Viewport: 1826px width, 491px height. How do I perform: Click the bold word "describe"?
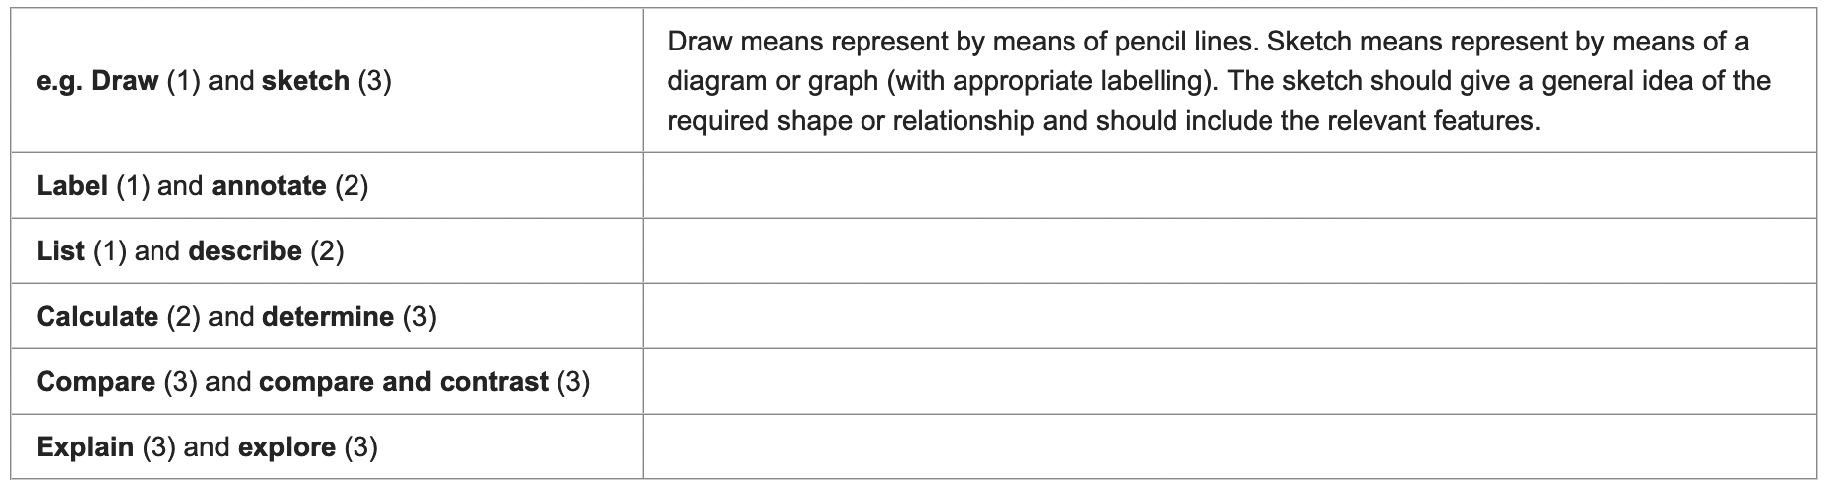coord(245,251)
